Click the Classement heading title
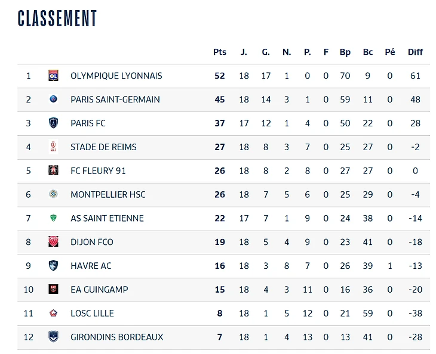 [x=57, y=18]
